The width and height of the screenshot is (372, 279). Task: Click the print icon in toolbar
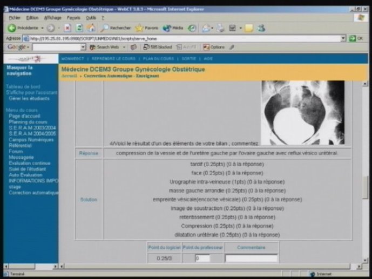coord(220,28)
